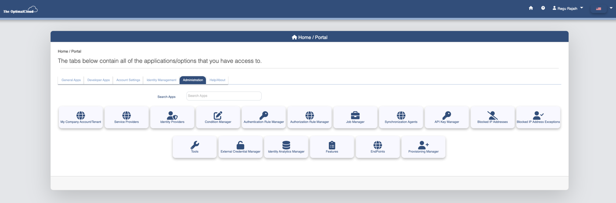Focus the Search Apps field
616x203 pixels.
224,96
